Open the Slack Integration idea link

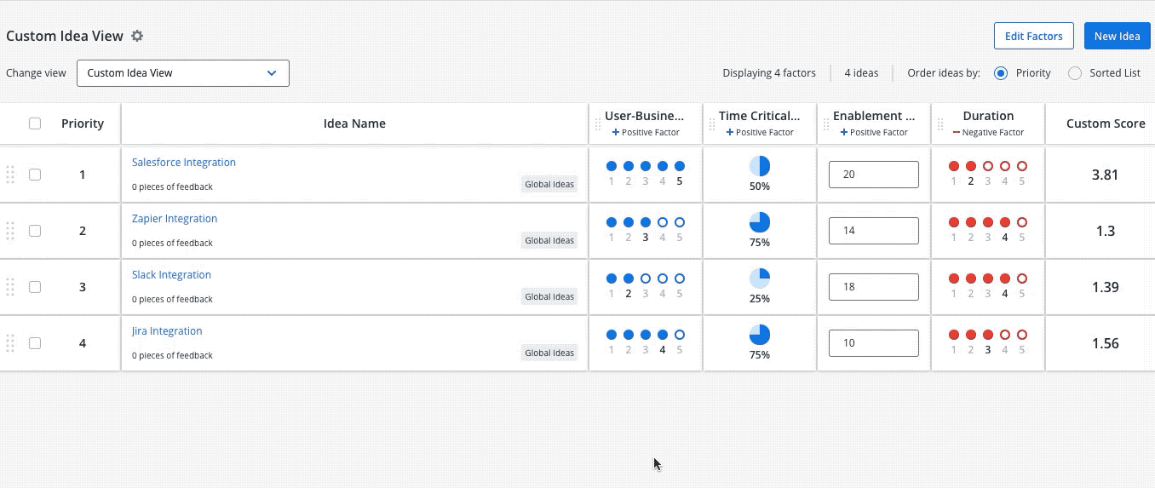[x=171, y=275]
